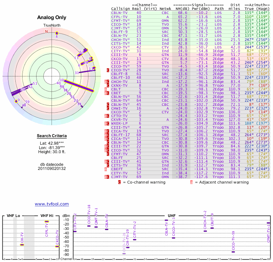
Task: Select the WXOX-LP callsign row
Action: click(119, 123)
